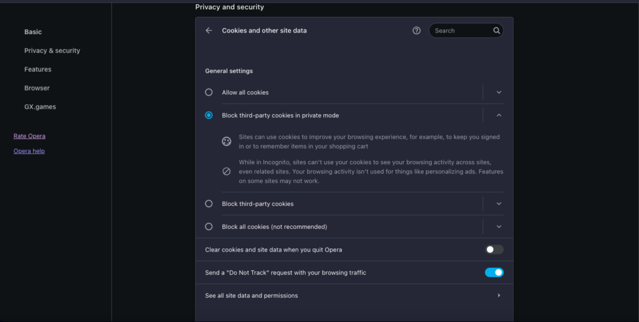
Task: Click the blocked circle icon beside Incognito text
Action: [x=227, y=172]
